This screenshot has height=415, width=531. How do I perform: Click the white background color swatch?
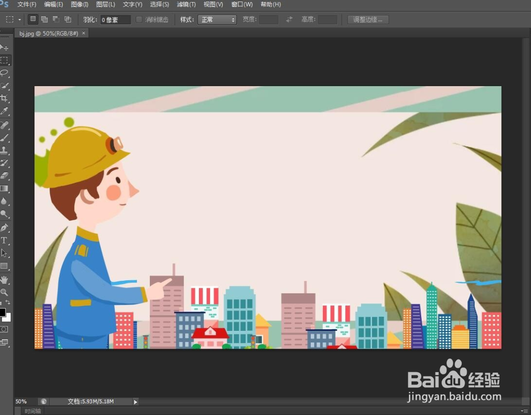point(8,318)
